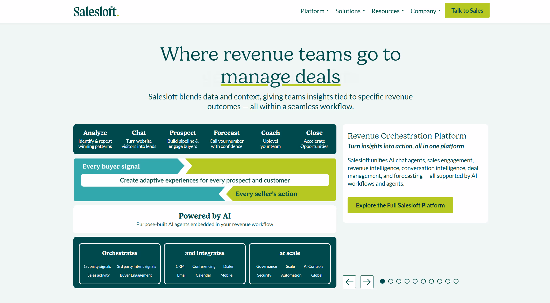The height and width of the screenshot is (303, 550).
Task: Open the Solutions dropdown menu
Action: pyautogui.click(x=350, y=11)
